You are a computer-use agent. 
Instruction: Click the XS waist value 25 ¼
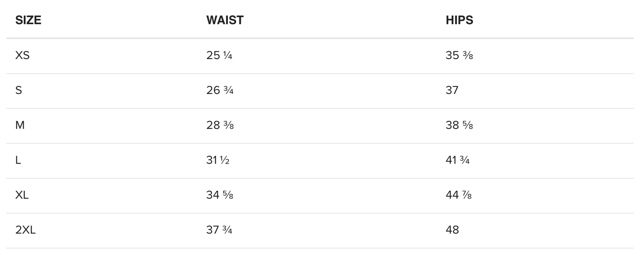click(x=219, y=56)
